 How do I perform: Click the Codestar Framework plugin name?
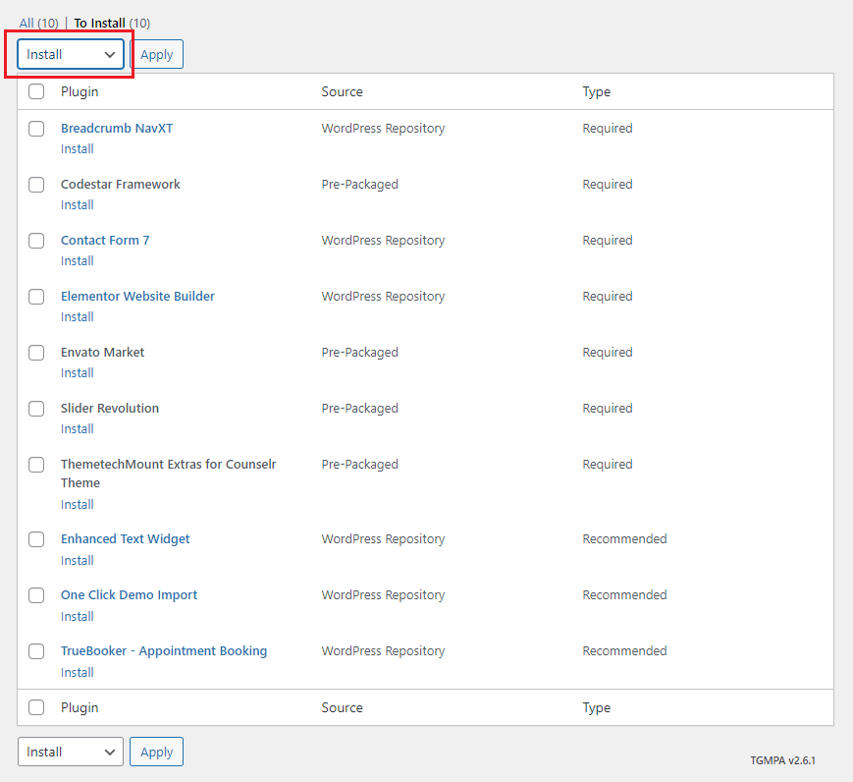(120, 185)
